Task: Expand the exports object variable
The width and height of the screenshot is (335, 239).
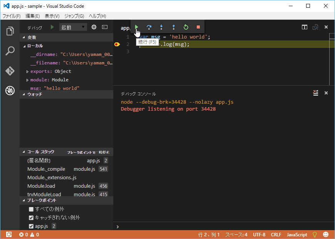Action: click(x=27, y=72)
